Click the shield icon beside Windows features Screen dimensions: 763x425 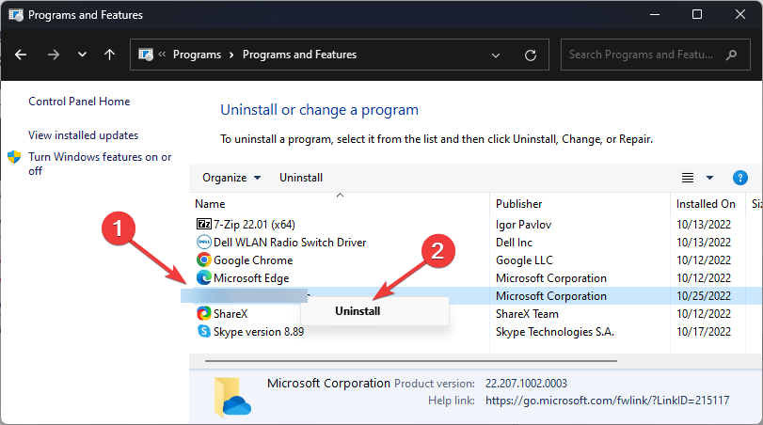click(x=14, y=157)
